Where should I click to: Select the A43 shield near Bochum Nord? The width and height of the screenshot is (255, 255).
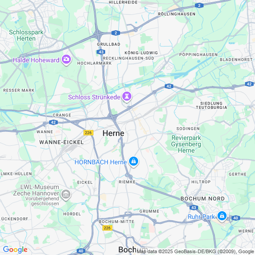point(194,208)
